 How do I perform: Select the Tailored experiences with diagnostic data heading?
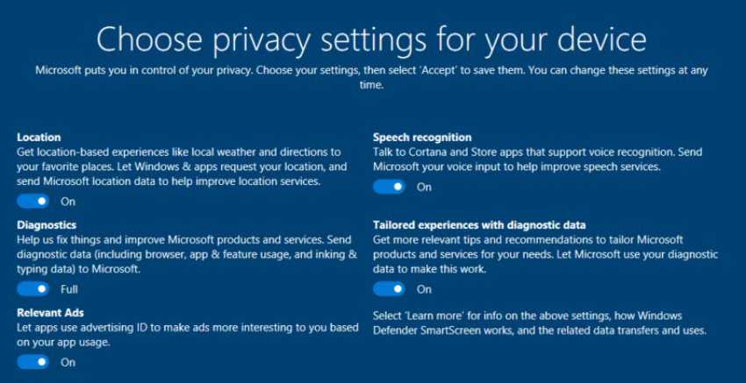pyautogui.click(x=479, y=225)
